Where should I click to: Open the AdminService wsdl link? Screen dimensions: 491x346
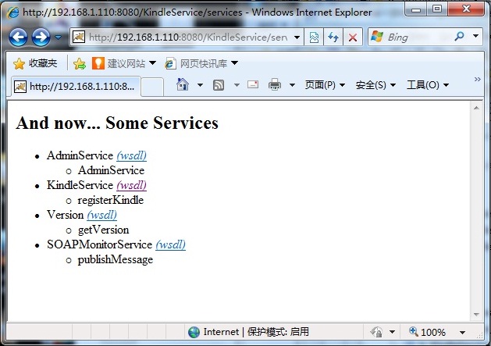tap(131, 155)
